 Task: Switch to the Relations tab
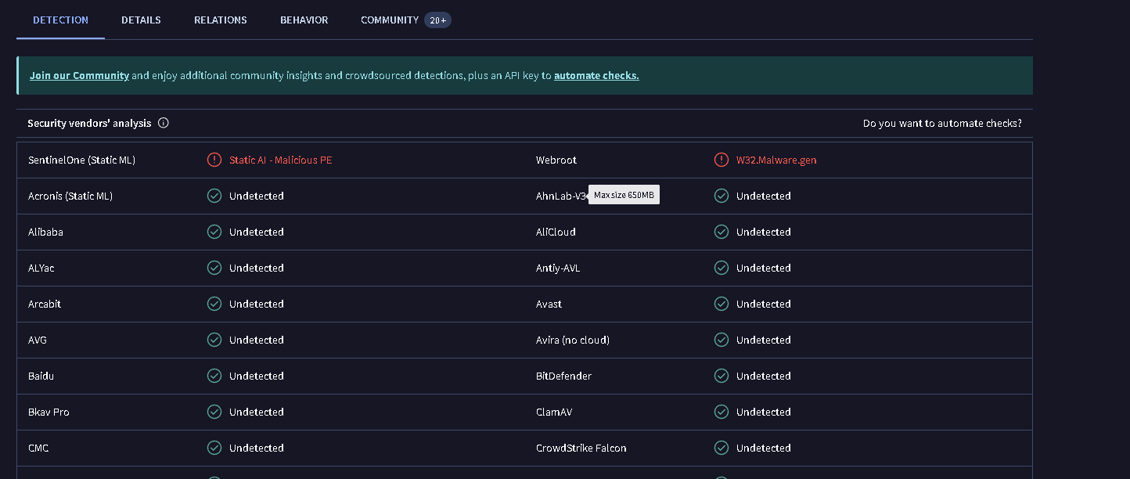tap(221, 20)
